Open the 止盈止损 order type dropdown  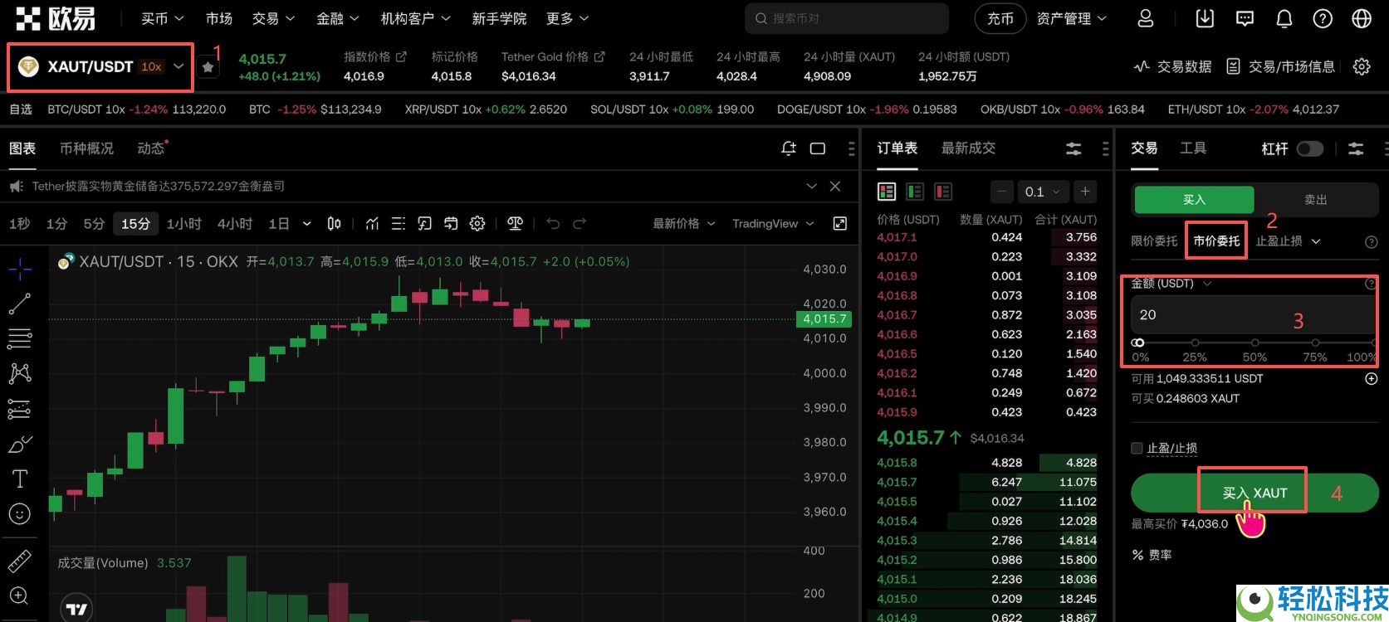(1288, 241)
